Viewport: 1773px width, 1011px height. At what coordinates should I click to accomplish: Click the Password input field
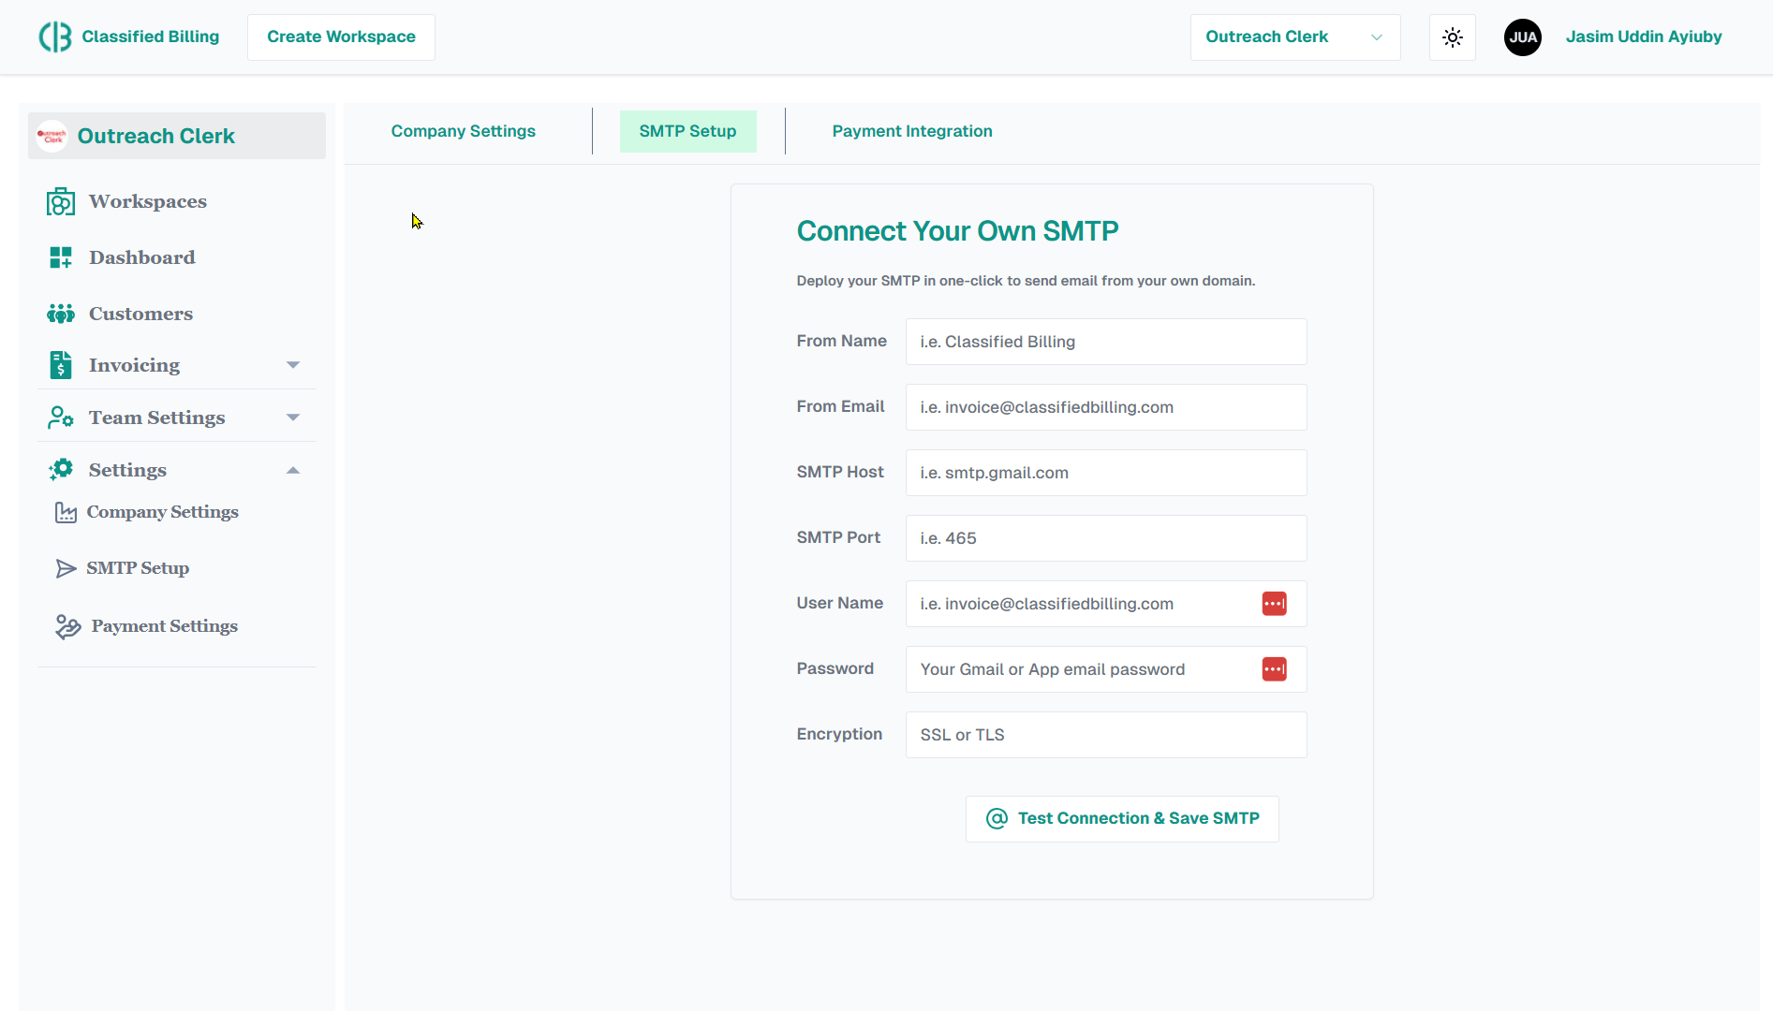1106,669
